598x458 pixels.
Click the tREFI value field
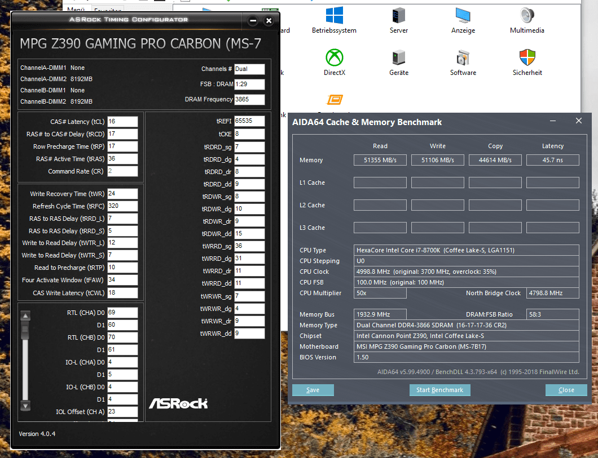(x=249, y=121)
